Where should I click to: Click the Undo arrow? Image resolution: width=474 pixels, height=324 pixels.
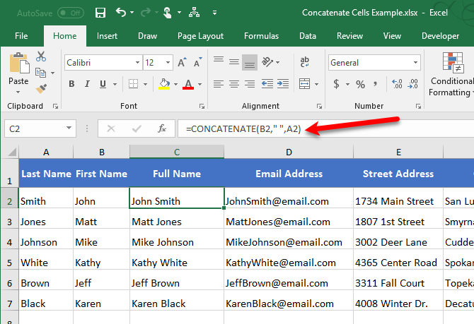click(x=121, y=13)
